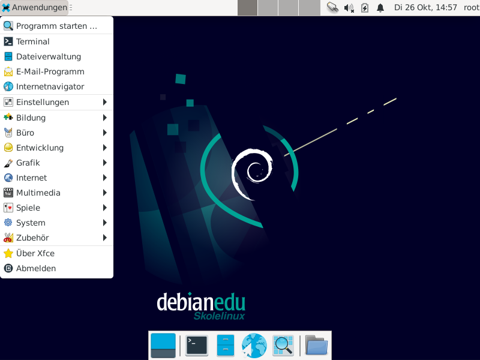Click the battery power manager icon

coord(365,8)
